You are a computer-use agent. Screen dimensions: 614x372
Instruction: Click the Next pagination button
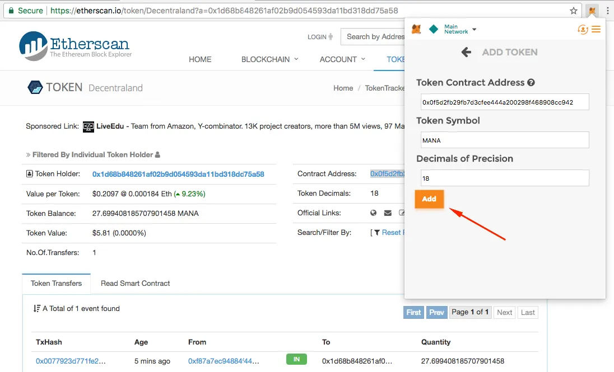click(504, 312)
